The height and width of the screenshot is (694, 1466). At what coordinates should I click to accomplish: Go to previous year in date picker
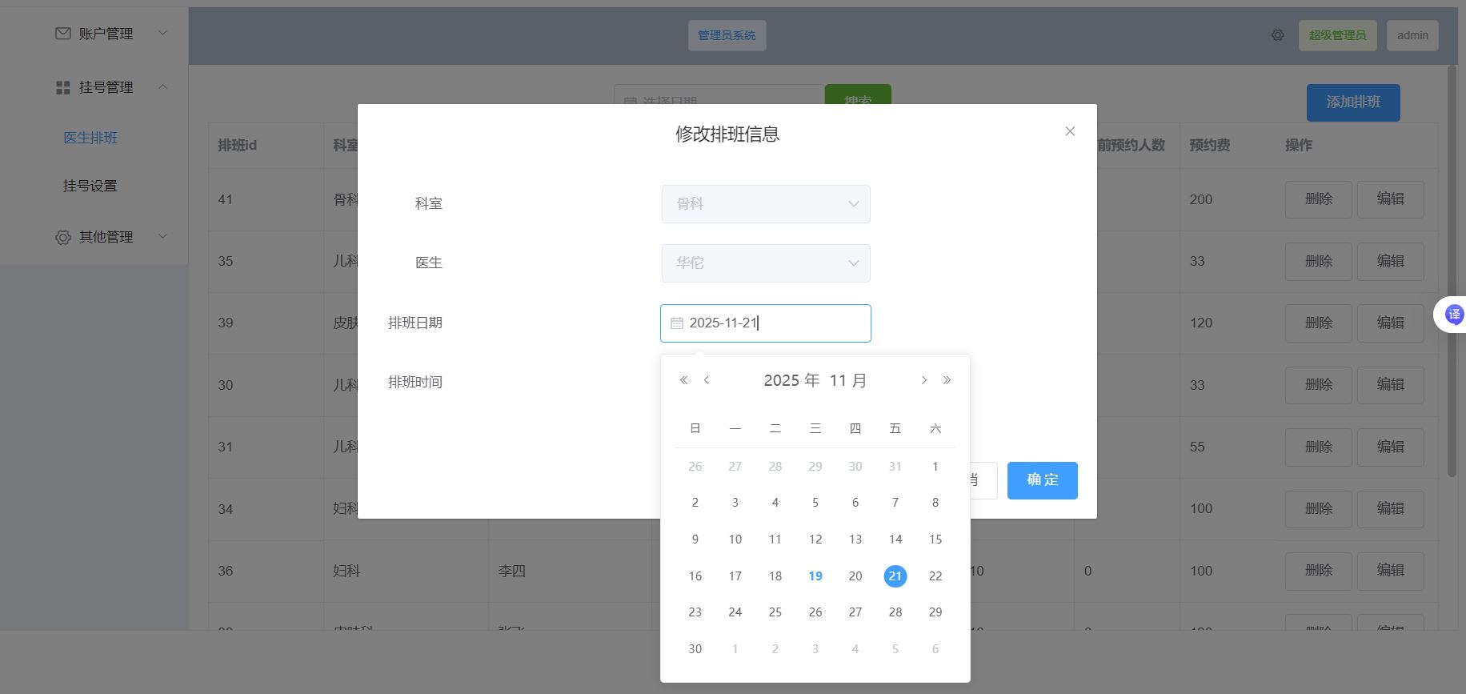click(x=683, y=380)
